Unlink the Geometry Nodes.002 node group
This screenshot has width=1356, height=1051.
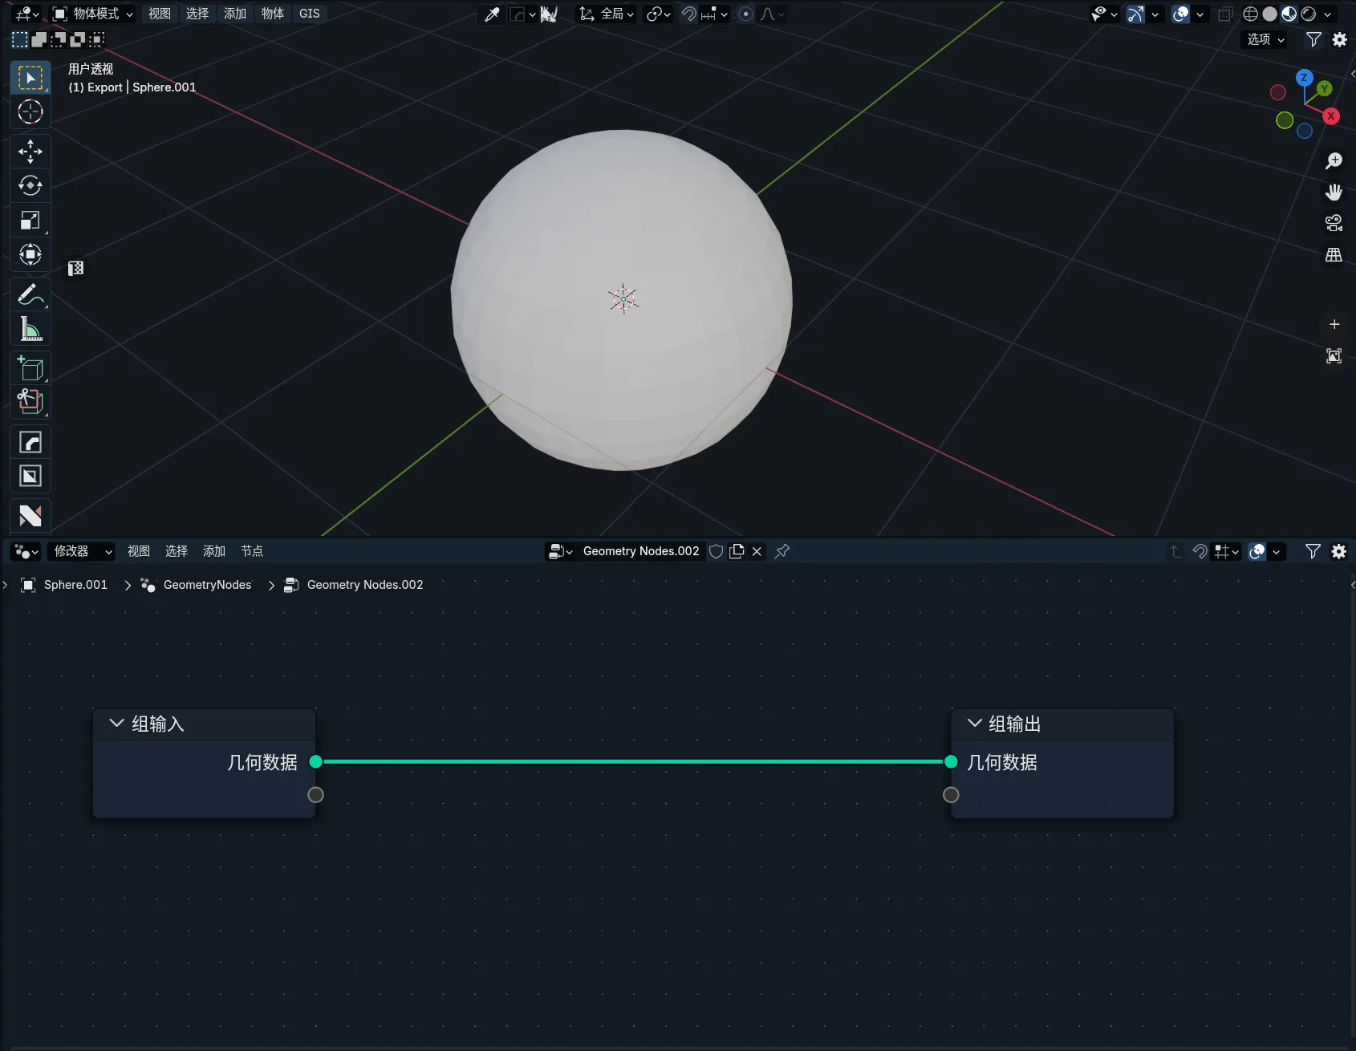point(757,551)
